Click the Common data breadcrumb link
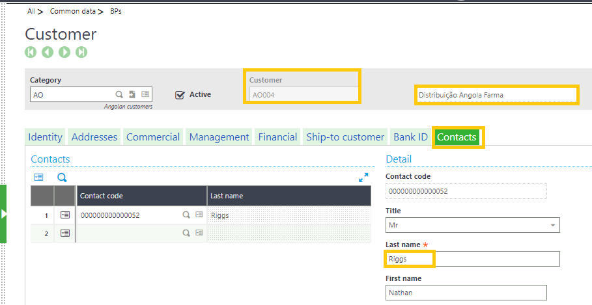Viewport: 592px width, 305px height. click(73, 11)
